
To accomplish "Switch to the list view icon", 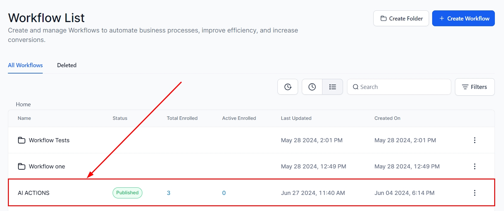I will click(x=332, y=87).
